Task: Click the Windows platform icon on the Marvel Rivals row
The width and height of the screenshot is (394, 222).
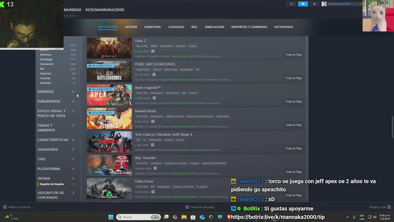Action: (x=153, y=121)
